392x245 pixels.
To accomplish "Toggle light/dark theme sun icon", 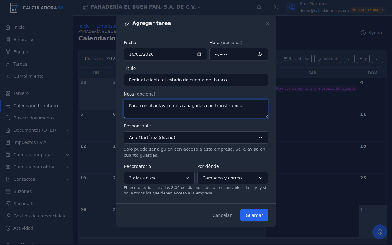I will tap(276, 7).
